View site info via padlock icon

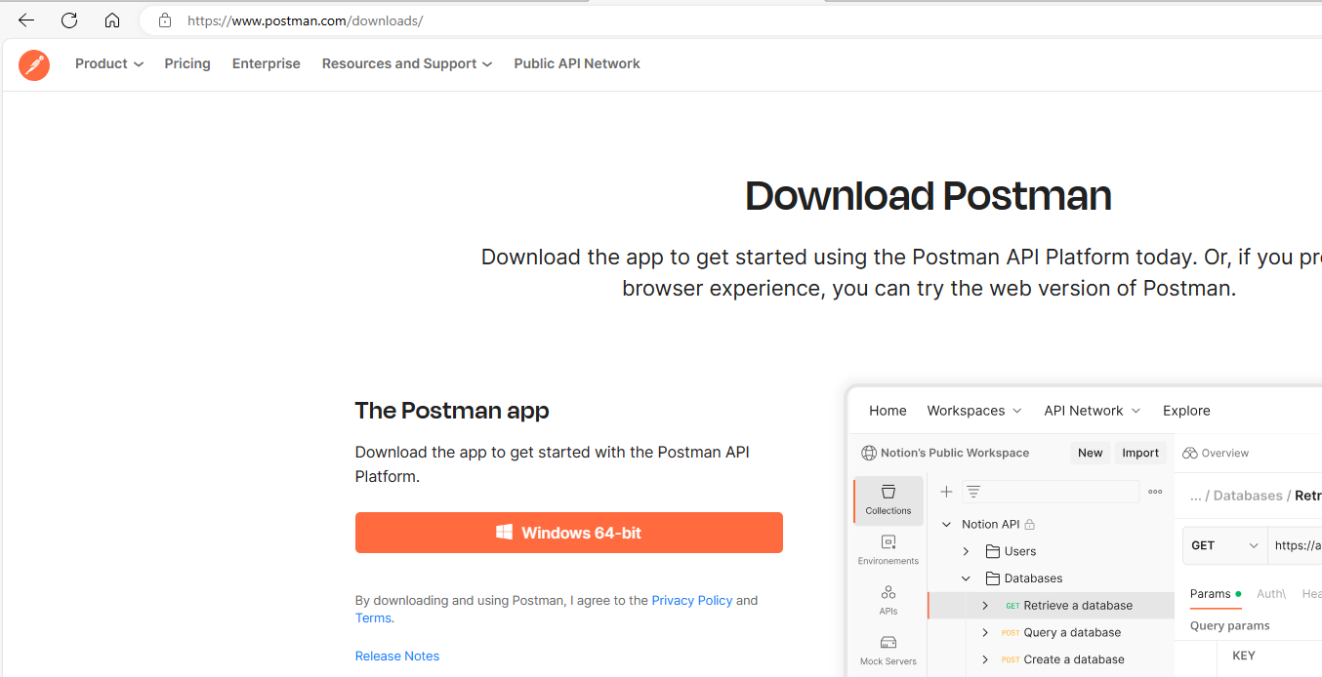tap(165, 20)
